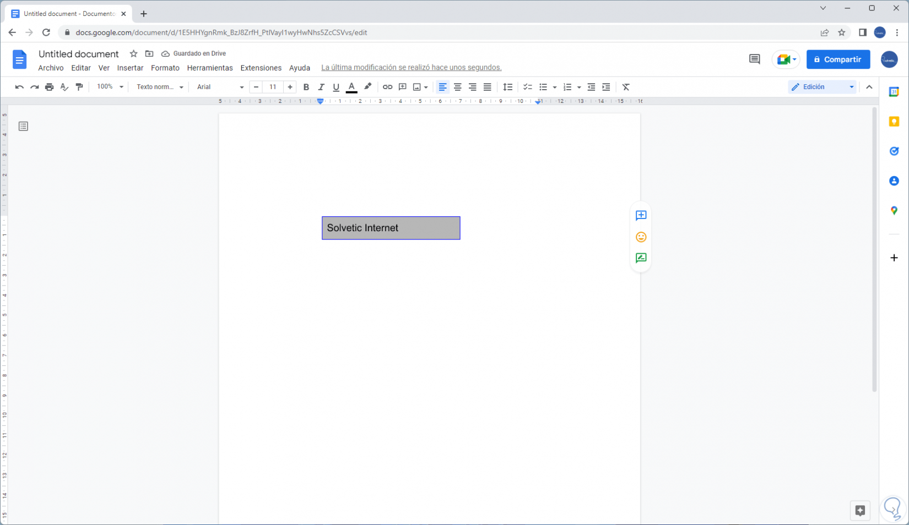Open the comment history

(x=755, y=59)
